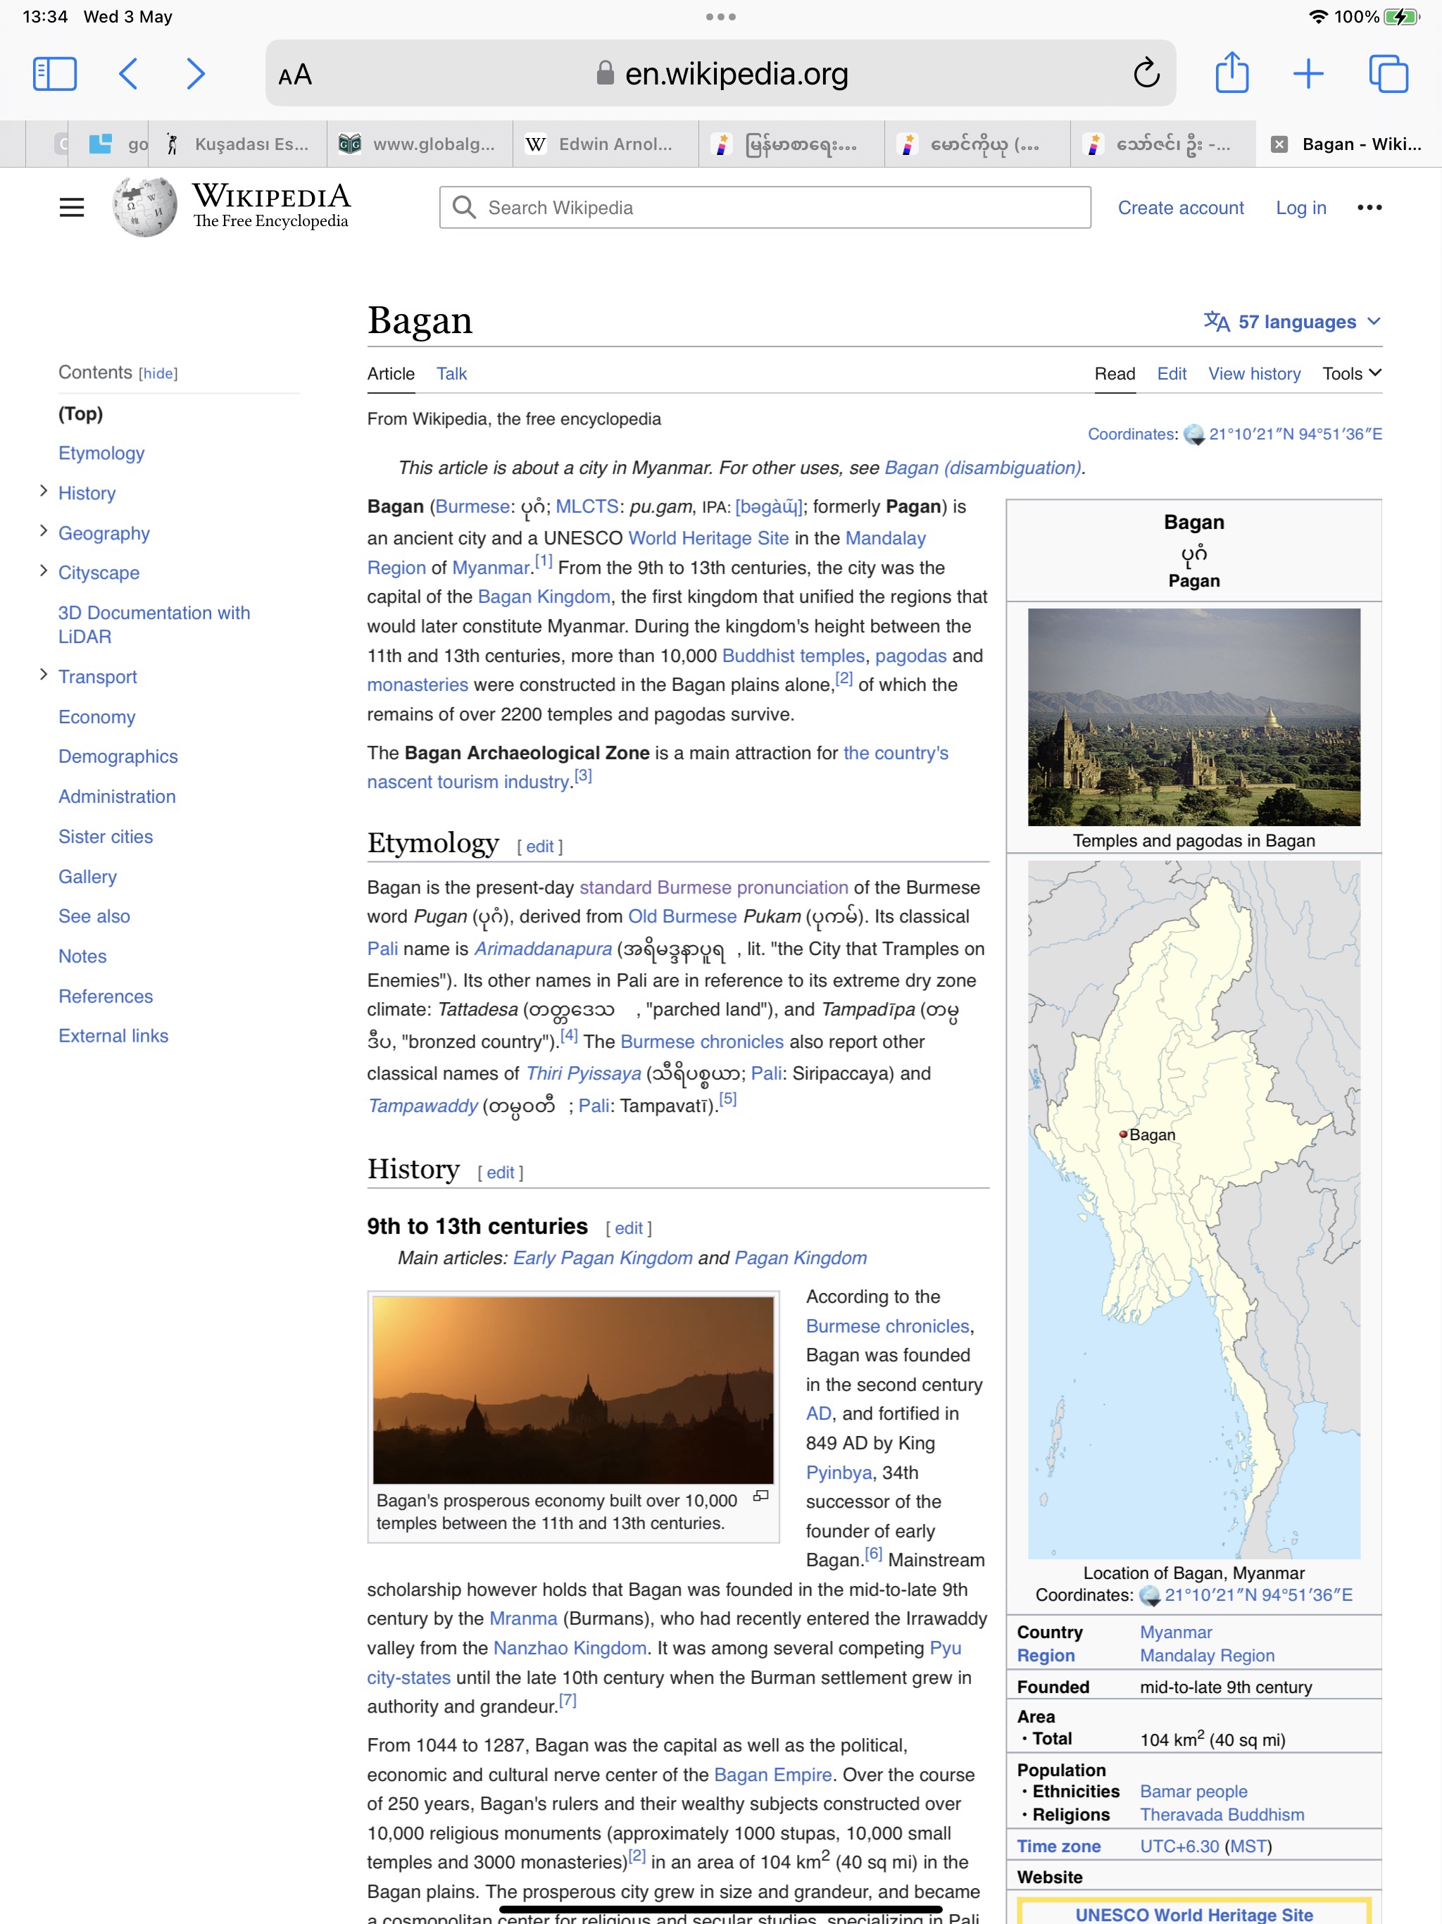The height and width of the screenshot is (1924, 1442).
Task: Click the Create account link
Action: point(1180,208)
